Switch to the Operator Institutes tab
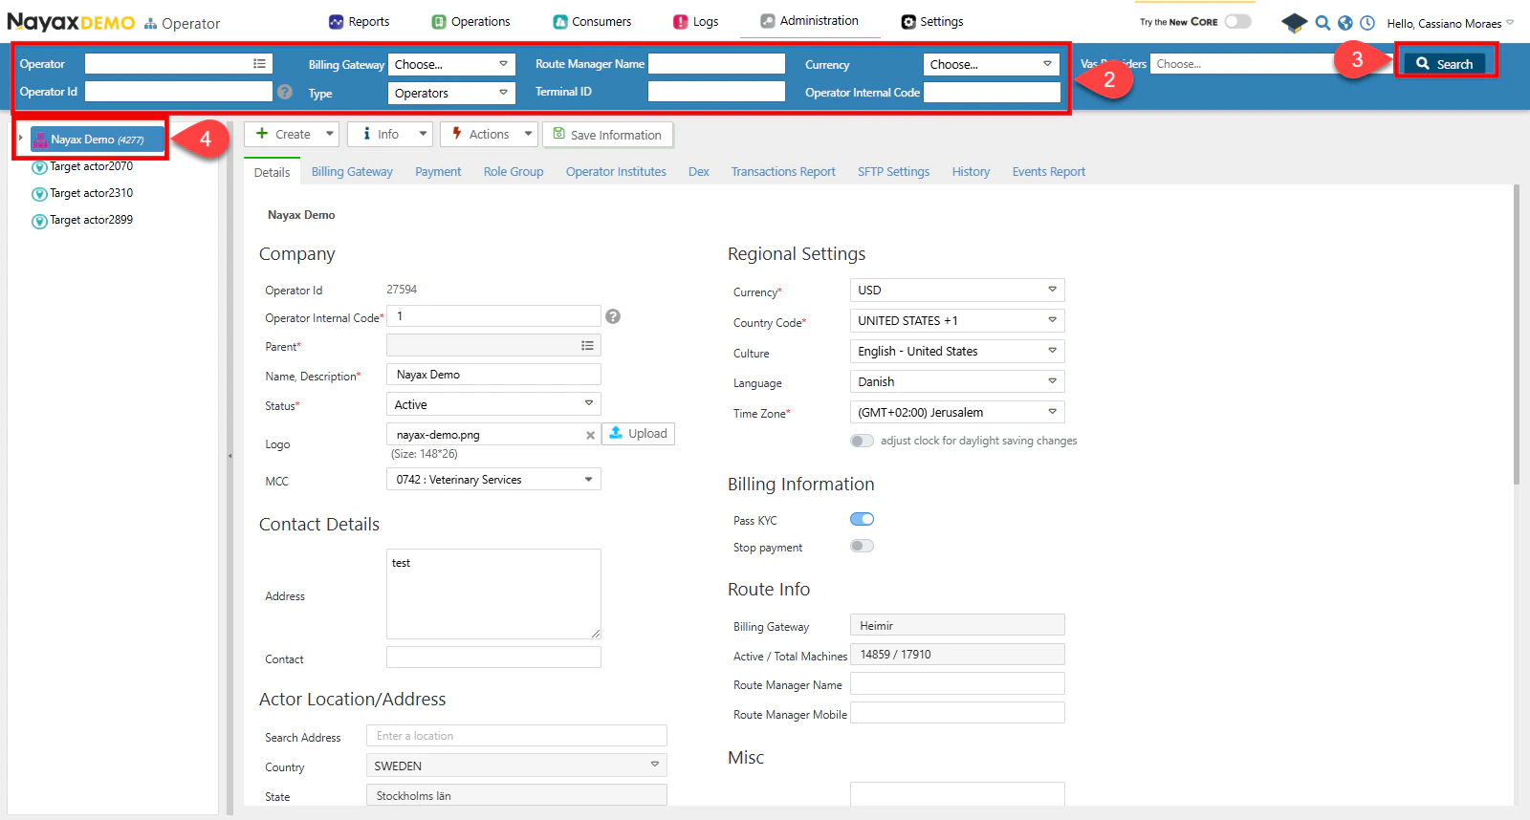This screenshot has height=820, width=1530. pos(616,172)
